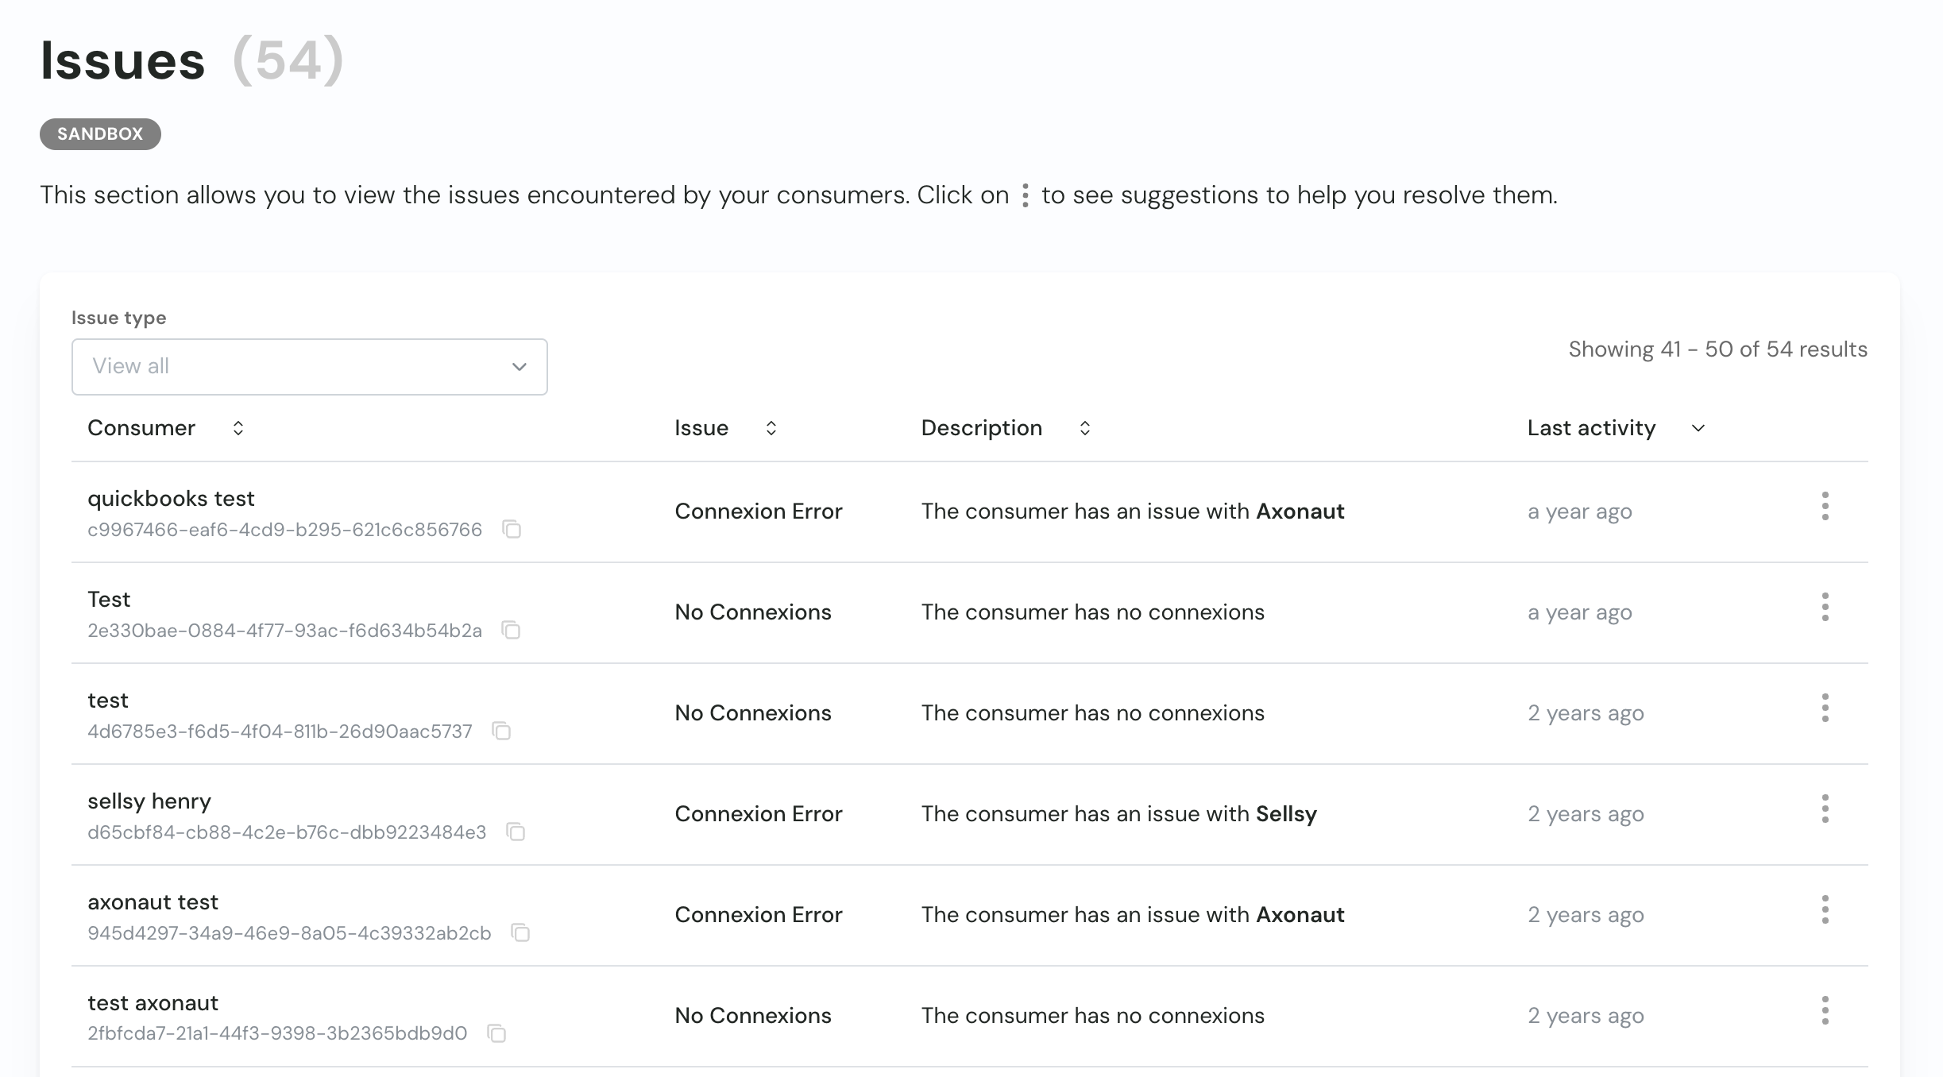Copy the lowercase test consumer ID 4d6785e3
Image resolution: width=1943 pixels, height=1077 pixels.
pos(501,731)
